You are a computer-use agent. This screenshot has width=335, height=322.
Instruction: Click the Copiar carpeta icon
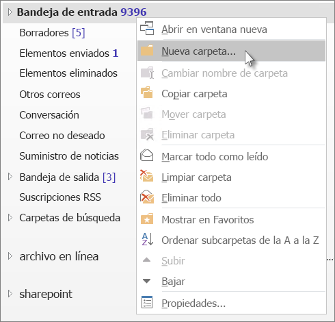(147, 92)
